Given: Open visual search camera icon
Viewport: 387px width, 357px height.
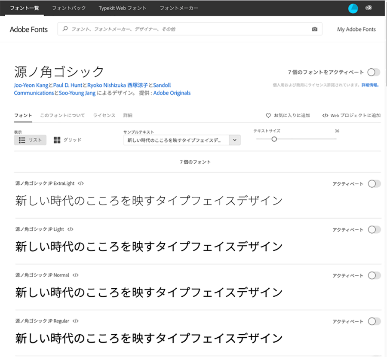Looking at the screenshot, I should pos(314,29).
